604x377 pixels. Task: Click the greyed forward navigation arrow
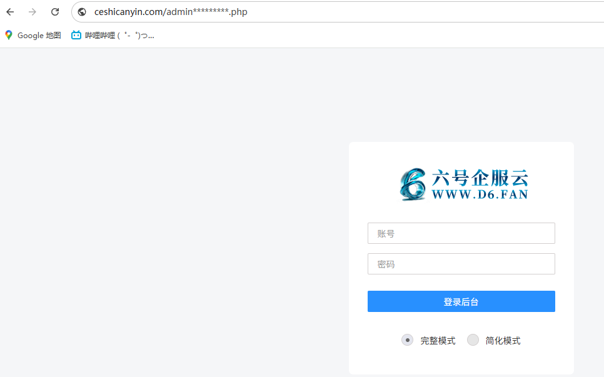coord(33,12)
